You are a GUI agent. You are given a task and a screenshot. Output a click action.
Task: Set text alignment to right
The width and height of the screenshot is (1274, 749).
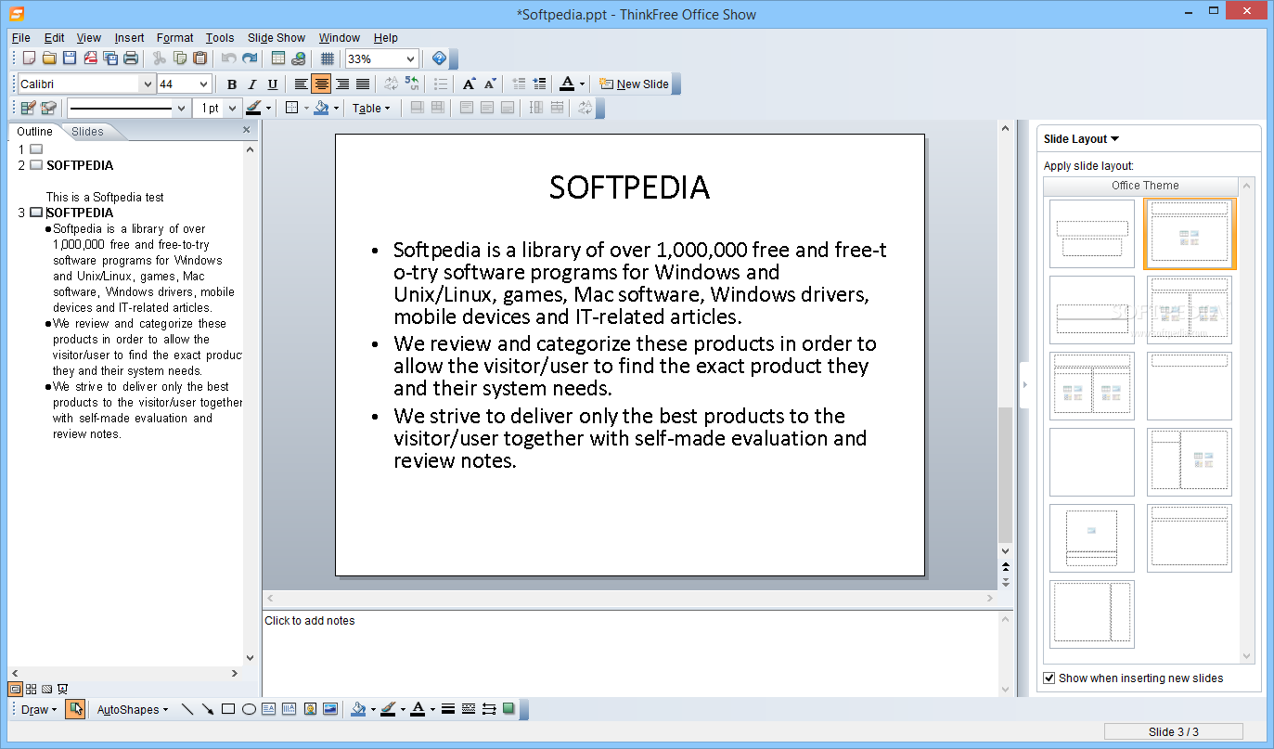342,84
